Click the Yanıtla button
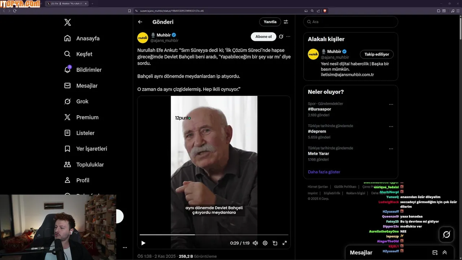This screenshot has height=260, width=462. [x=270, y=22]
